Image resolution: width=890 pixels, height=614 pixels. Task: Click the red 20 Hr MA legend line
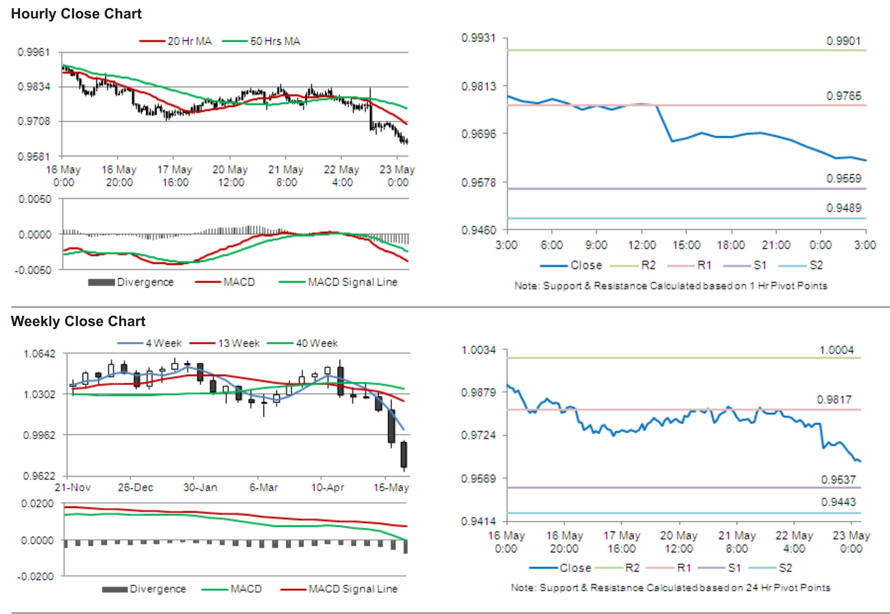point(152,41)
